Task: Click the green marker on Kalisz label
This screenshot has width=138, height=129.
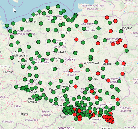Action: pos(55,69)
